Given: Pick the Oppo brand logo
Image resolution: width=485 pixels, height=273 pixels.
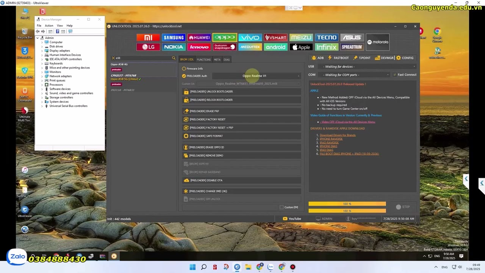Looking at the screenshot, I should tap(225, 38).
